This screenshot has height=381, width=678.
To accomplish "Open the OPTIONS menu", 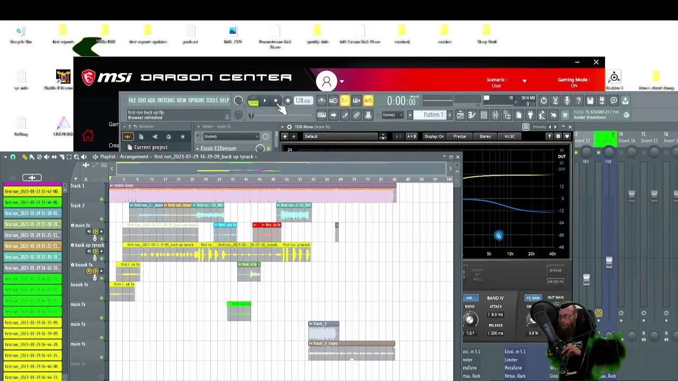I will pyautogui.click(x=196, y=101).
